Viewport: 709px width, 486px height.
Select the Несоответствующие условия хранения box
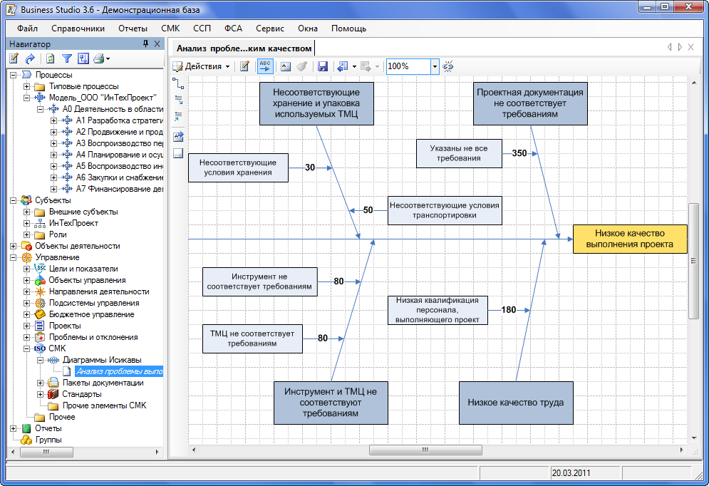pos(238,167)
